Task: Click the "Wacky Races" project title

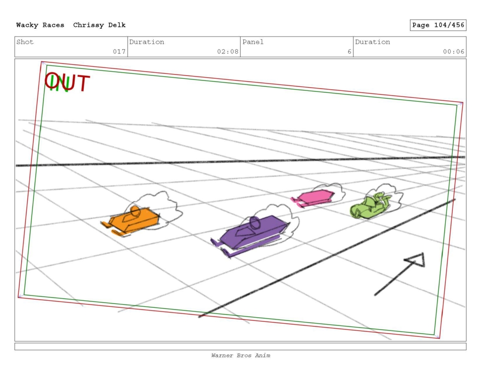Action: pyautogui.click(x=40, y=25)
